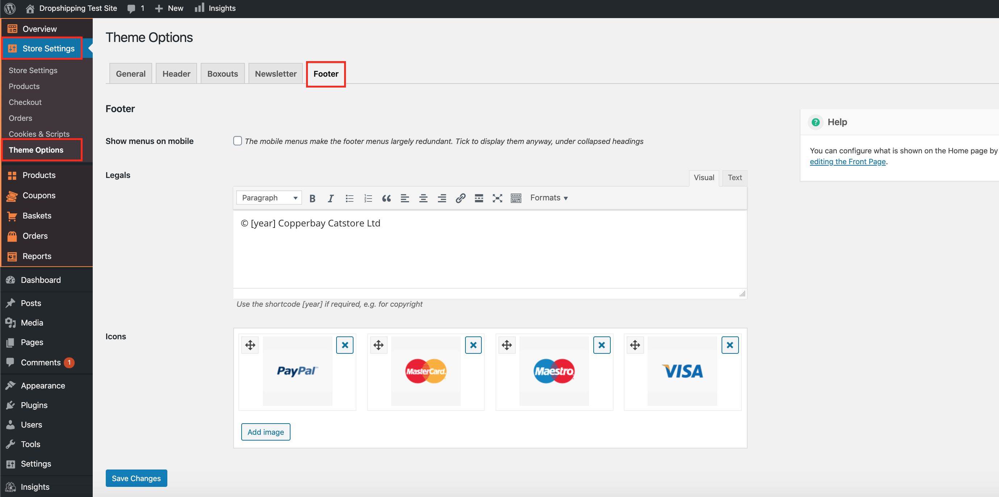The image size is (999, 497).
Task: Click the Save Changes button
Action: coord(136,478)
